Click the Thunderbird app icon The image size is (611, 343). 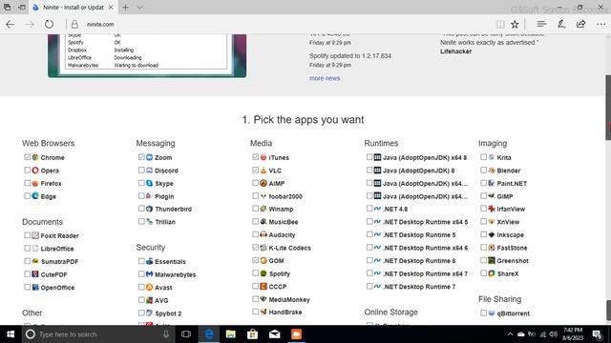click(x=149, y=209)
